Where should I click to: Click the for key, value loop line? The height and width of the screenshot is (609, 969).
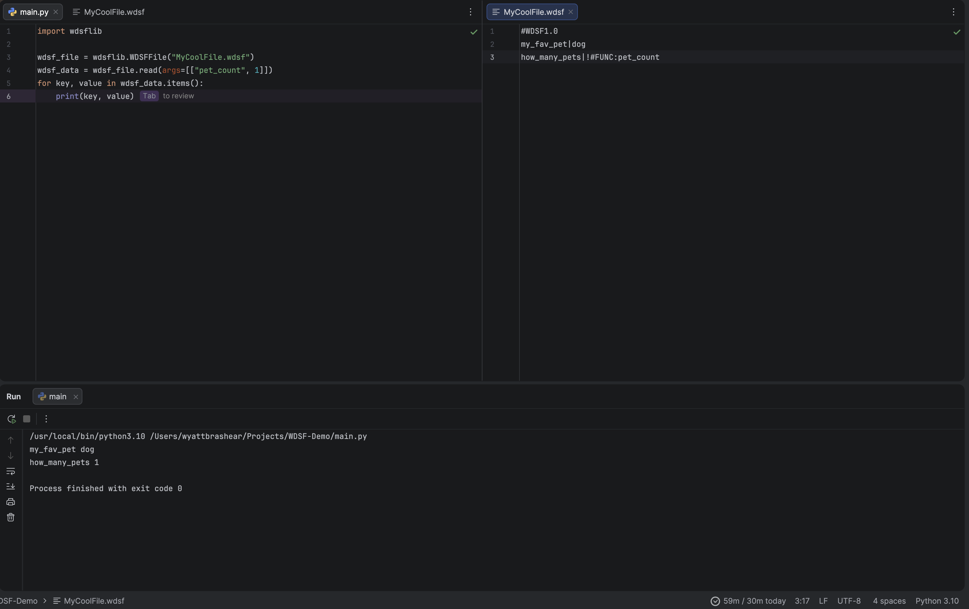pyautogui.click(x=120, y=83)
